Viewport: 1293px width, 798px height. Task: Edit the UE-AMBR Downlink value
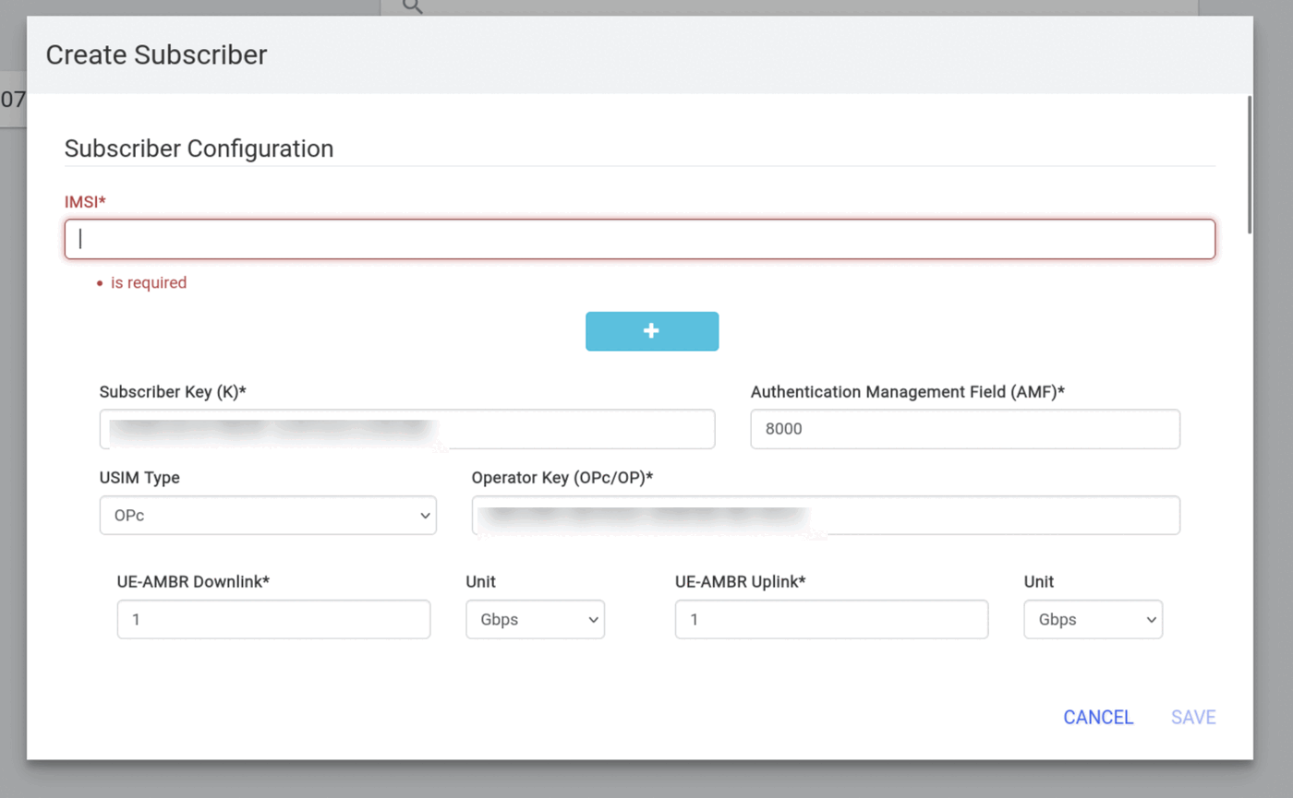pos(273,619)
